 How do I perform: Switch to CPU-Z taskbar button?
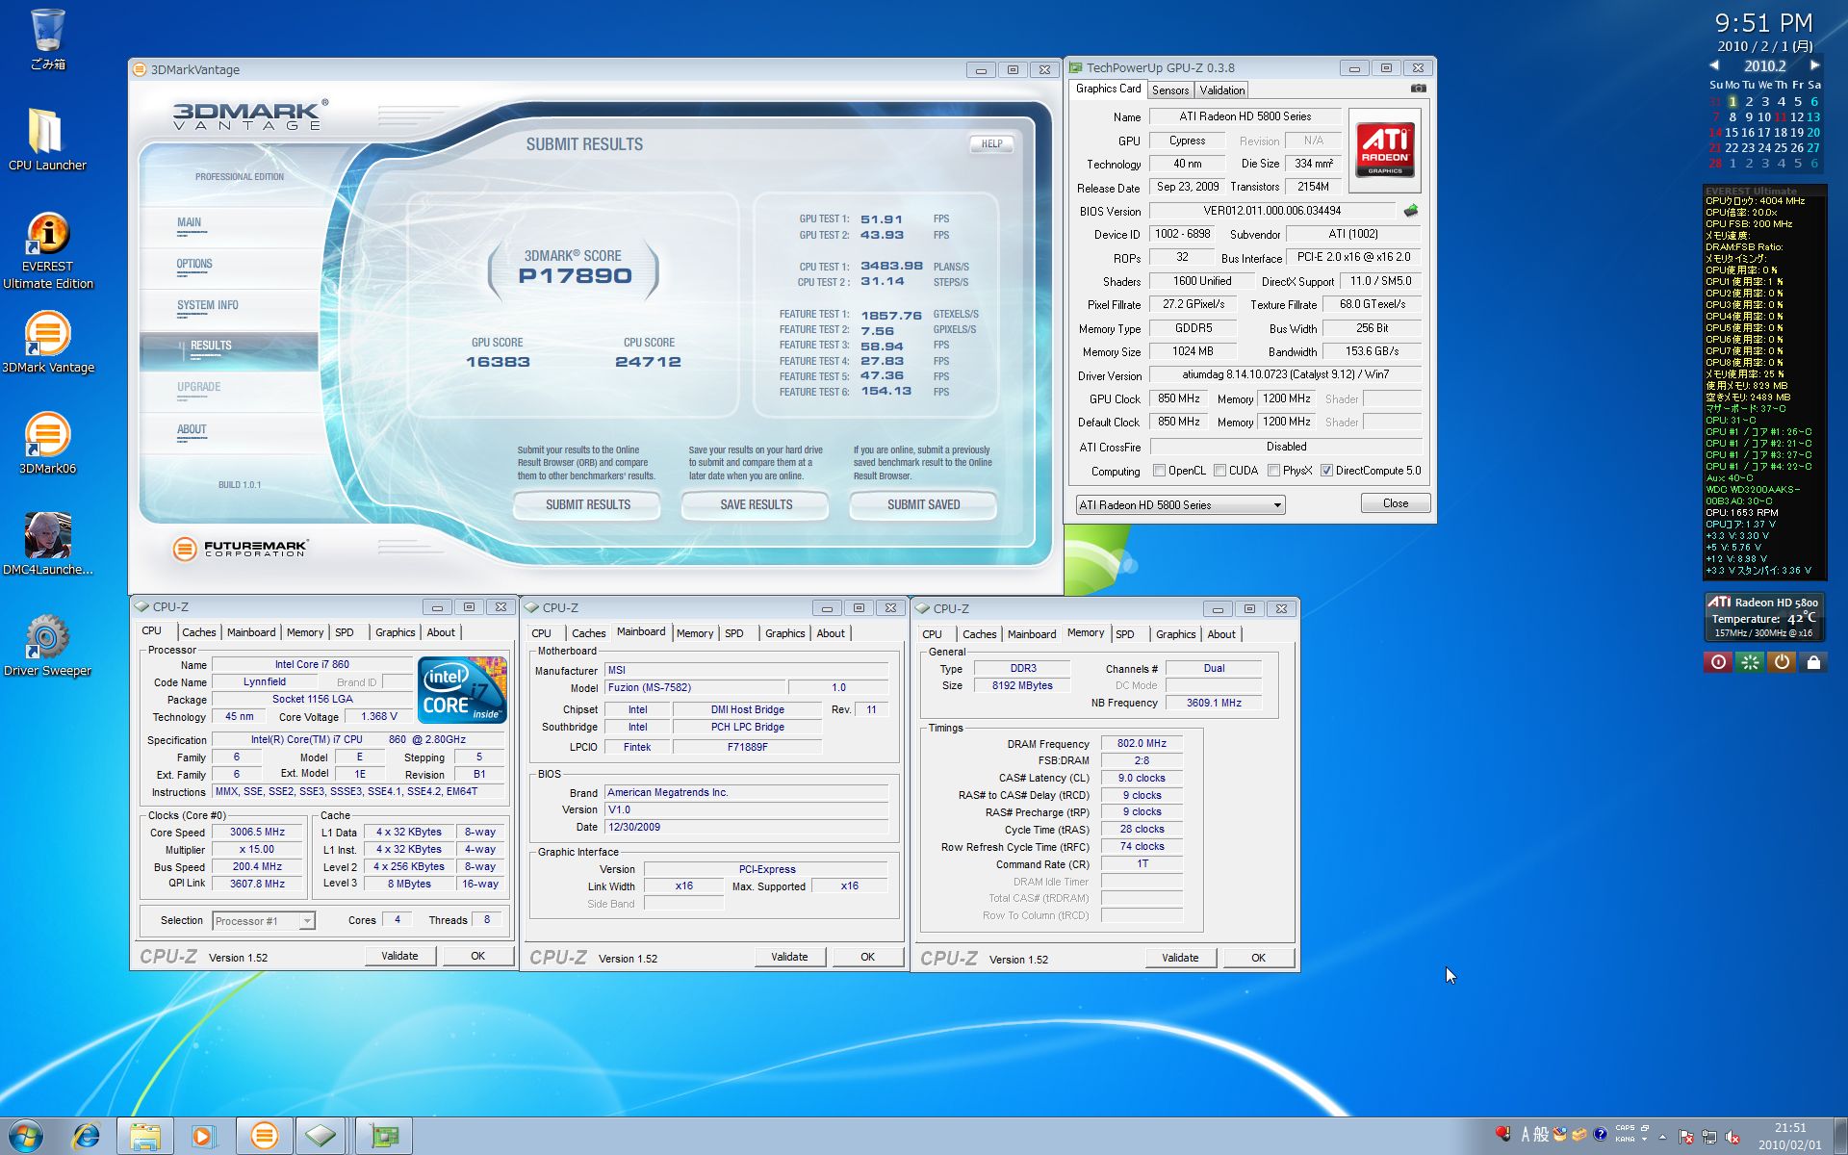(x=322, y=1137)
